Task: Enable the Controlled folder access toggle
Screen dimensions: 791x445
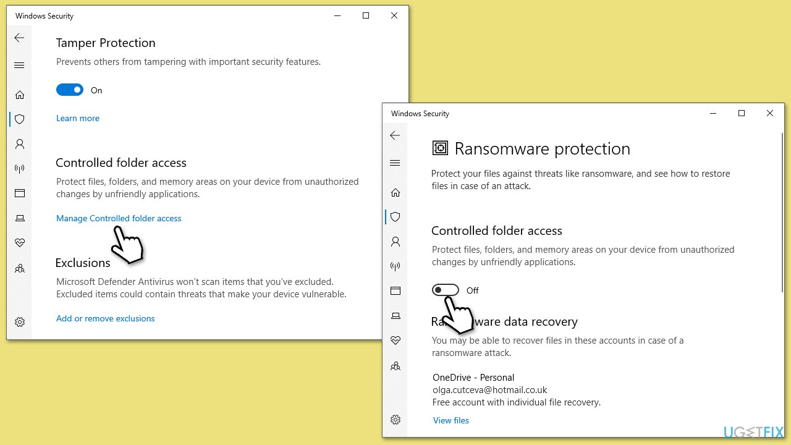Action: point(445,290)
